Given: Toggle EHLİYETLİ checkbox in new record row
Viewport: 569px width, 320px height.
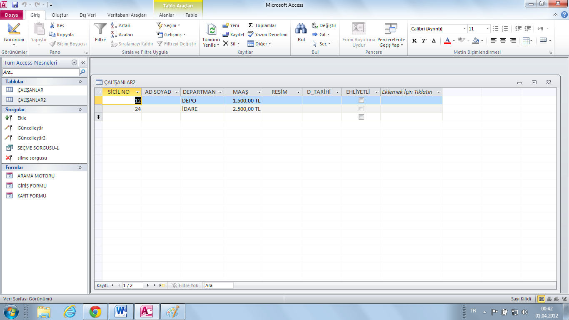Looking at the screenshot, I should click(361, 117).
